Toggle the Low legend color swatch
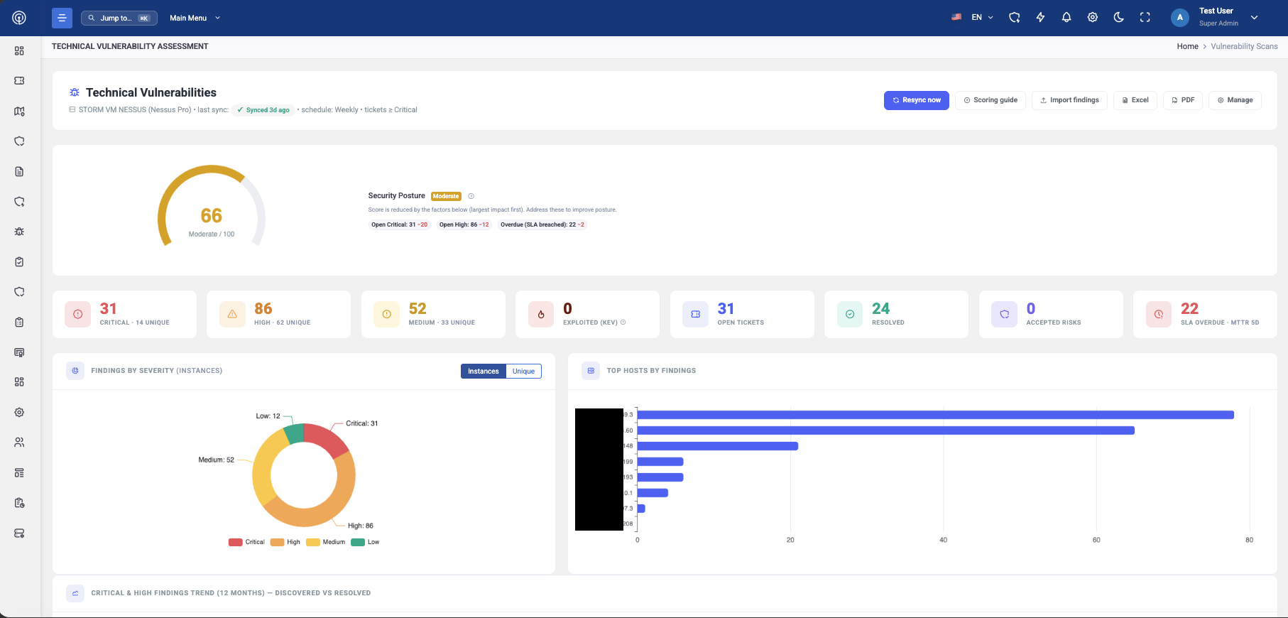 coord(358,542)
